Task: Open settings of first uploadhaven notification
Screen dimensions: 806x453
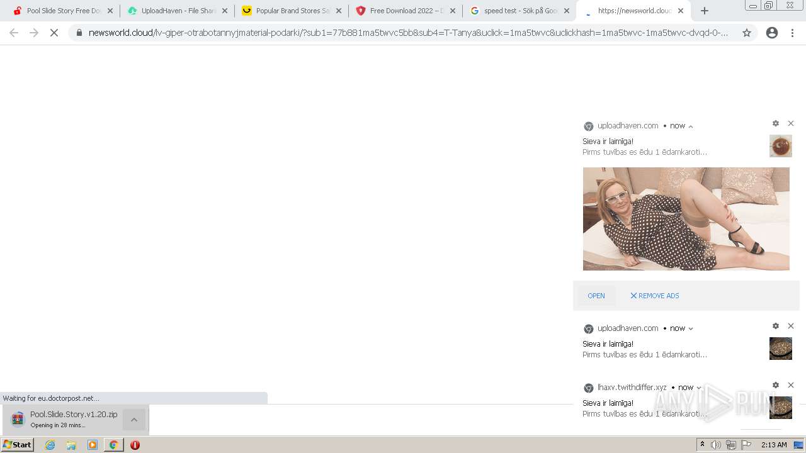Action: [x=776, y=123]
